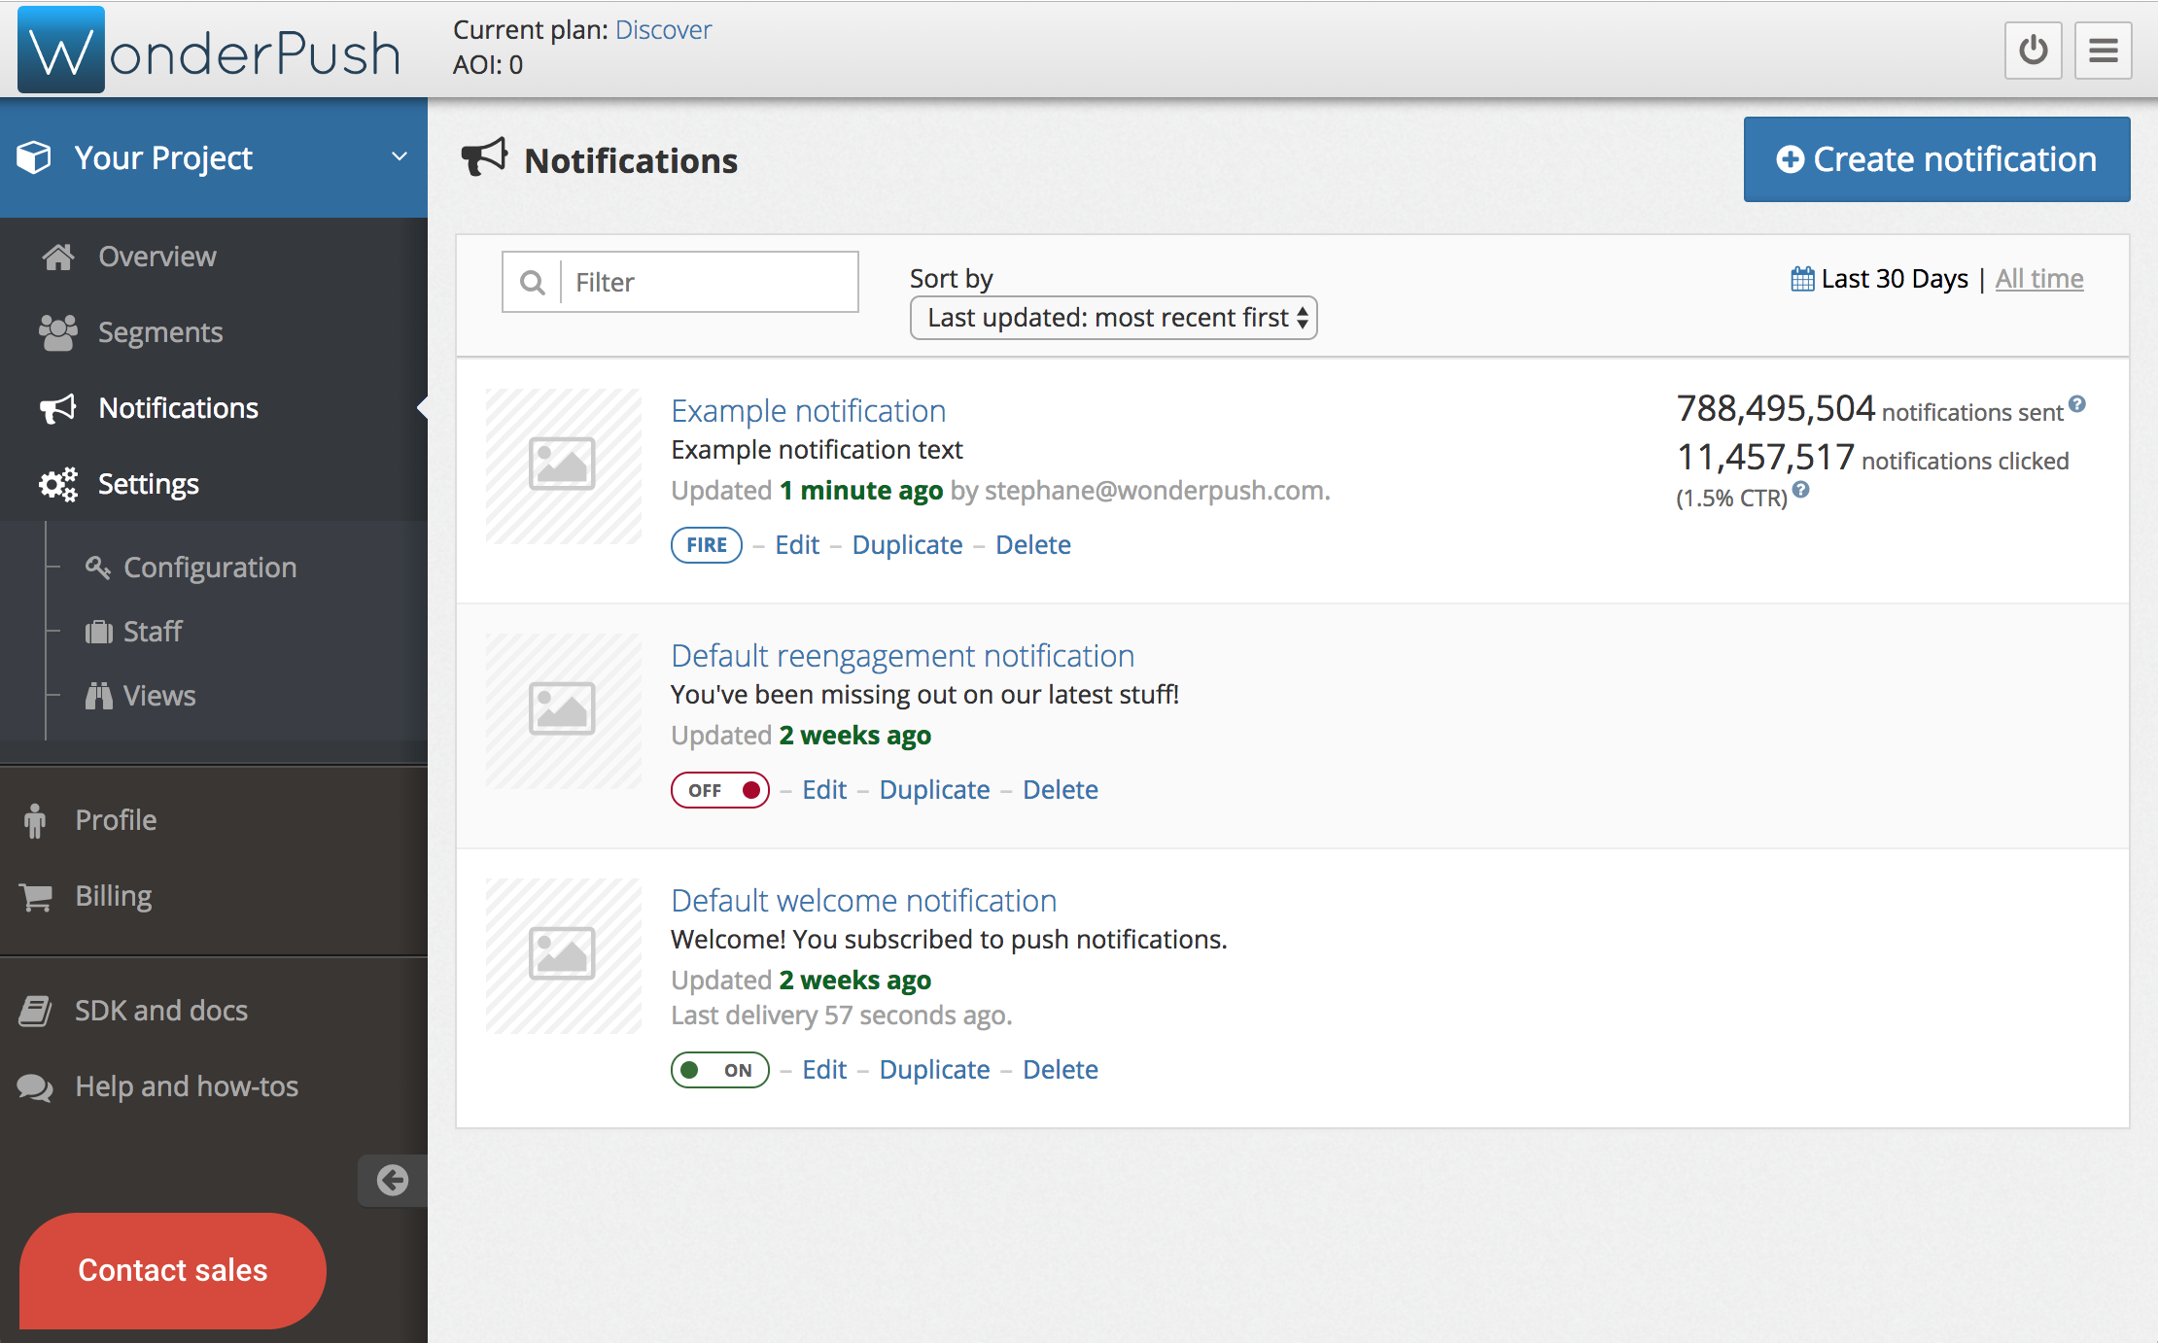Toggle the OFF switch for reengagement notification
Image resolution: width=2158 pixels, height=1343 pixels.
pos(719,790)
